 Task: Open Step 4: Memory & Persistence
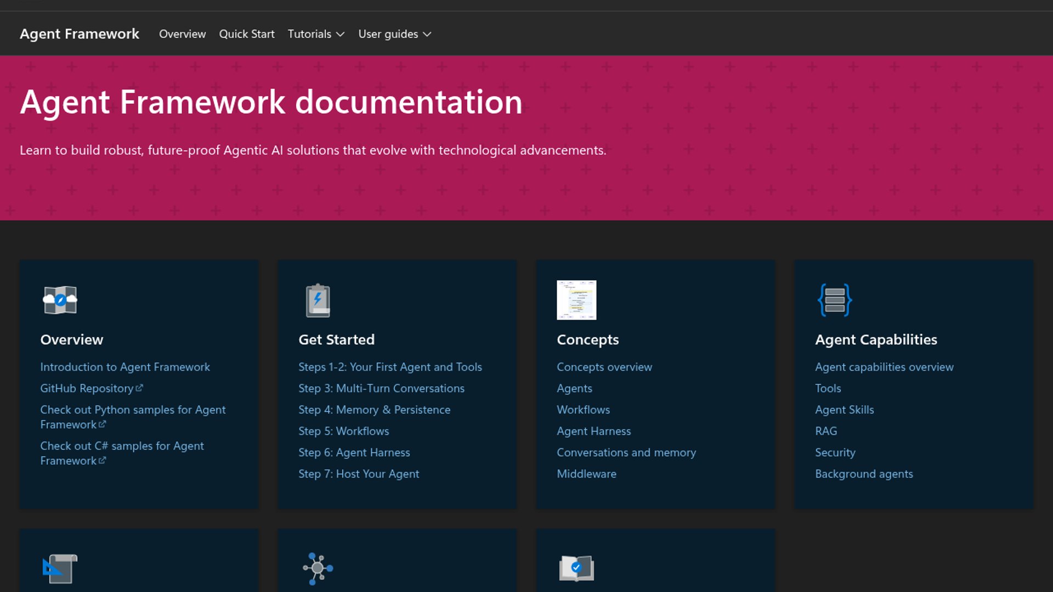[374, 409]
